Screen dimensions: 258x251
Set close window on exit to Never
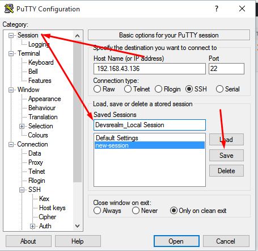[136, 211]
